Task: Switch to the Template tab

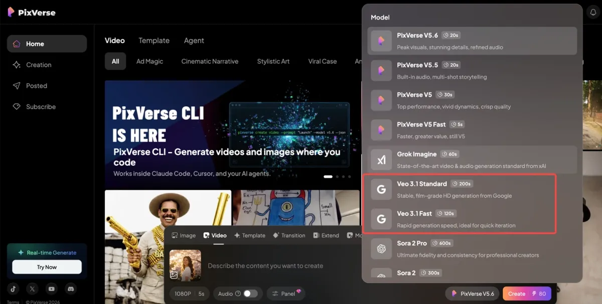Action: pyautogui.click(x=154, y=41)
